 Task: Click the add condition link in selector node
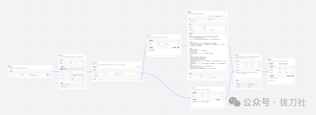point(96,76)
